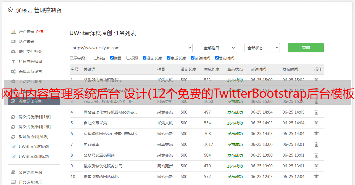Click the red 充值 link
Screen dimensions: 355x185
[x=39, y=32]
